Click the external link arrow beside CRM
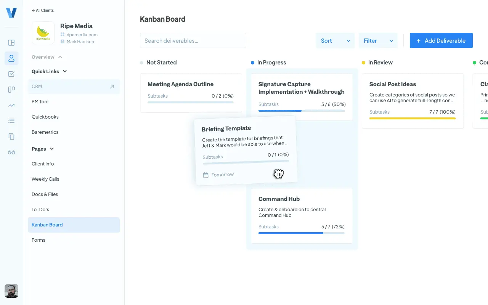The width and height of the screenshot is (488, 305). [x=112, y=87]
